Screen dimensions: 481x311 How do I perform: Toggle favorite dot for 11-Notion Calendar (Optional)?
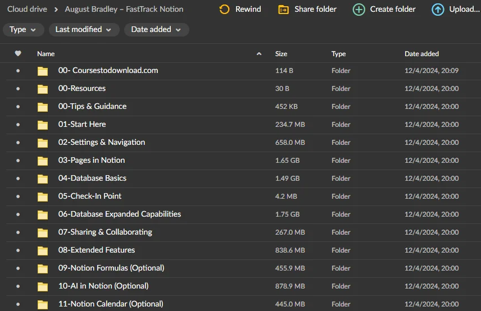(18, 304)
